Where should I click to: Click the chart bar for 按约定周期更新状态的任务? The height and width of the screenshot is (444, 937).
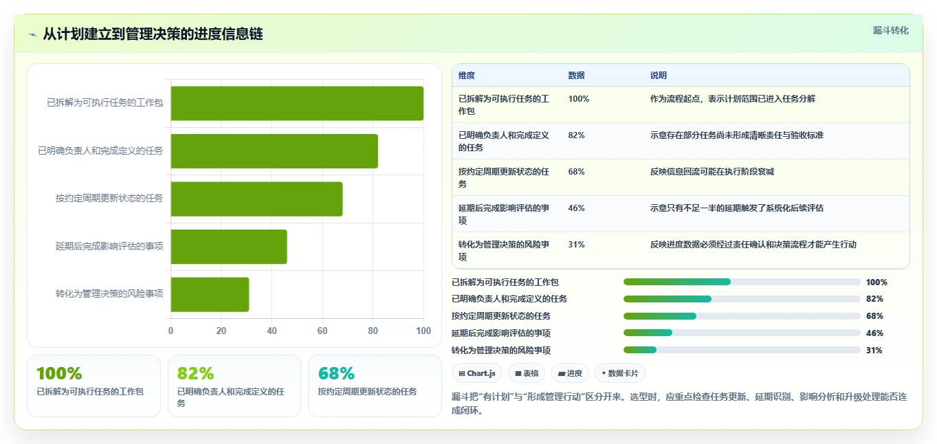[256, 199]
